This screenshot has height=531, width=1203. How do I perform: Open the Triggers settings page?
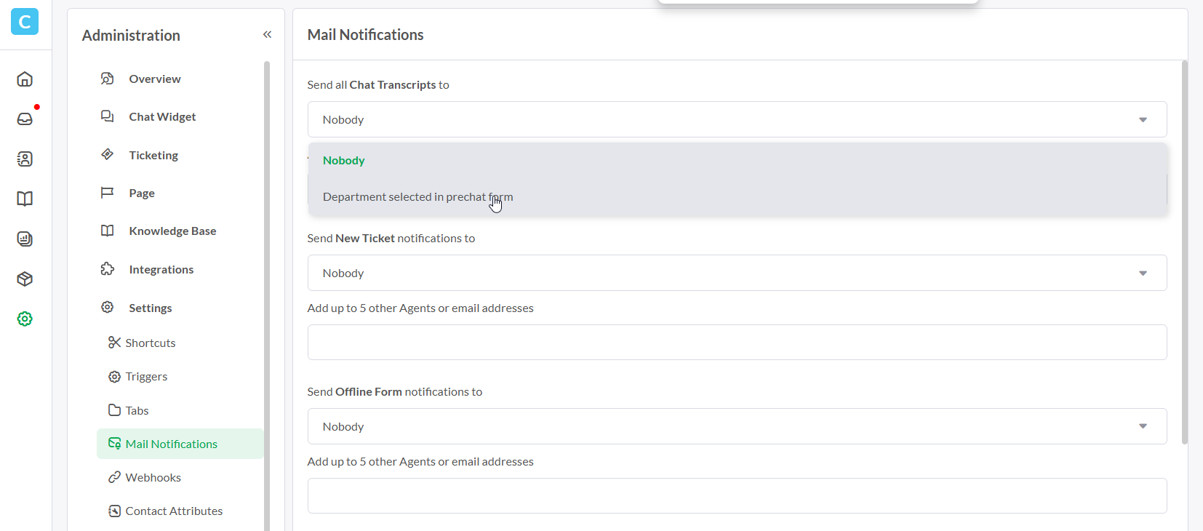point(146,376)
